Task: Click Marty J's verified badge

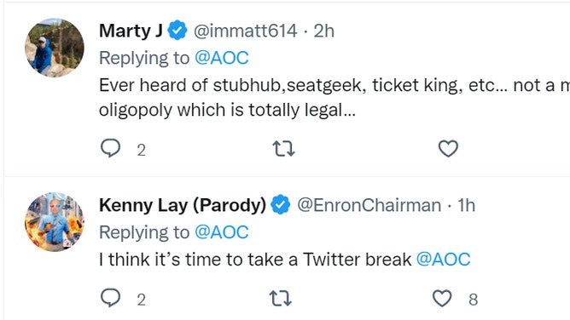Action: tap(177, 31)
